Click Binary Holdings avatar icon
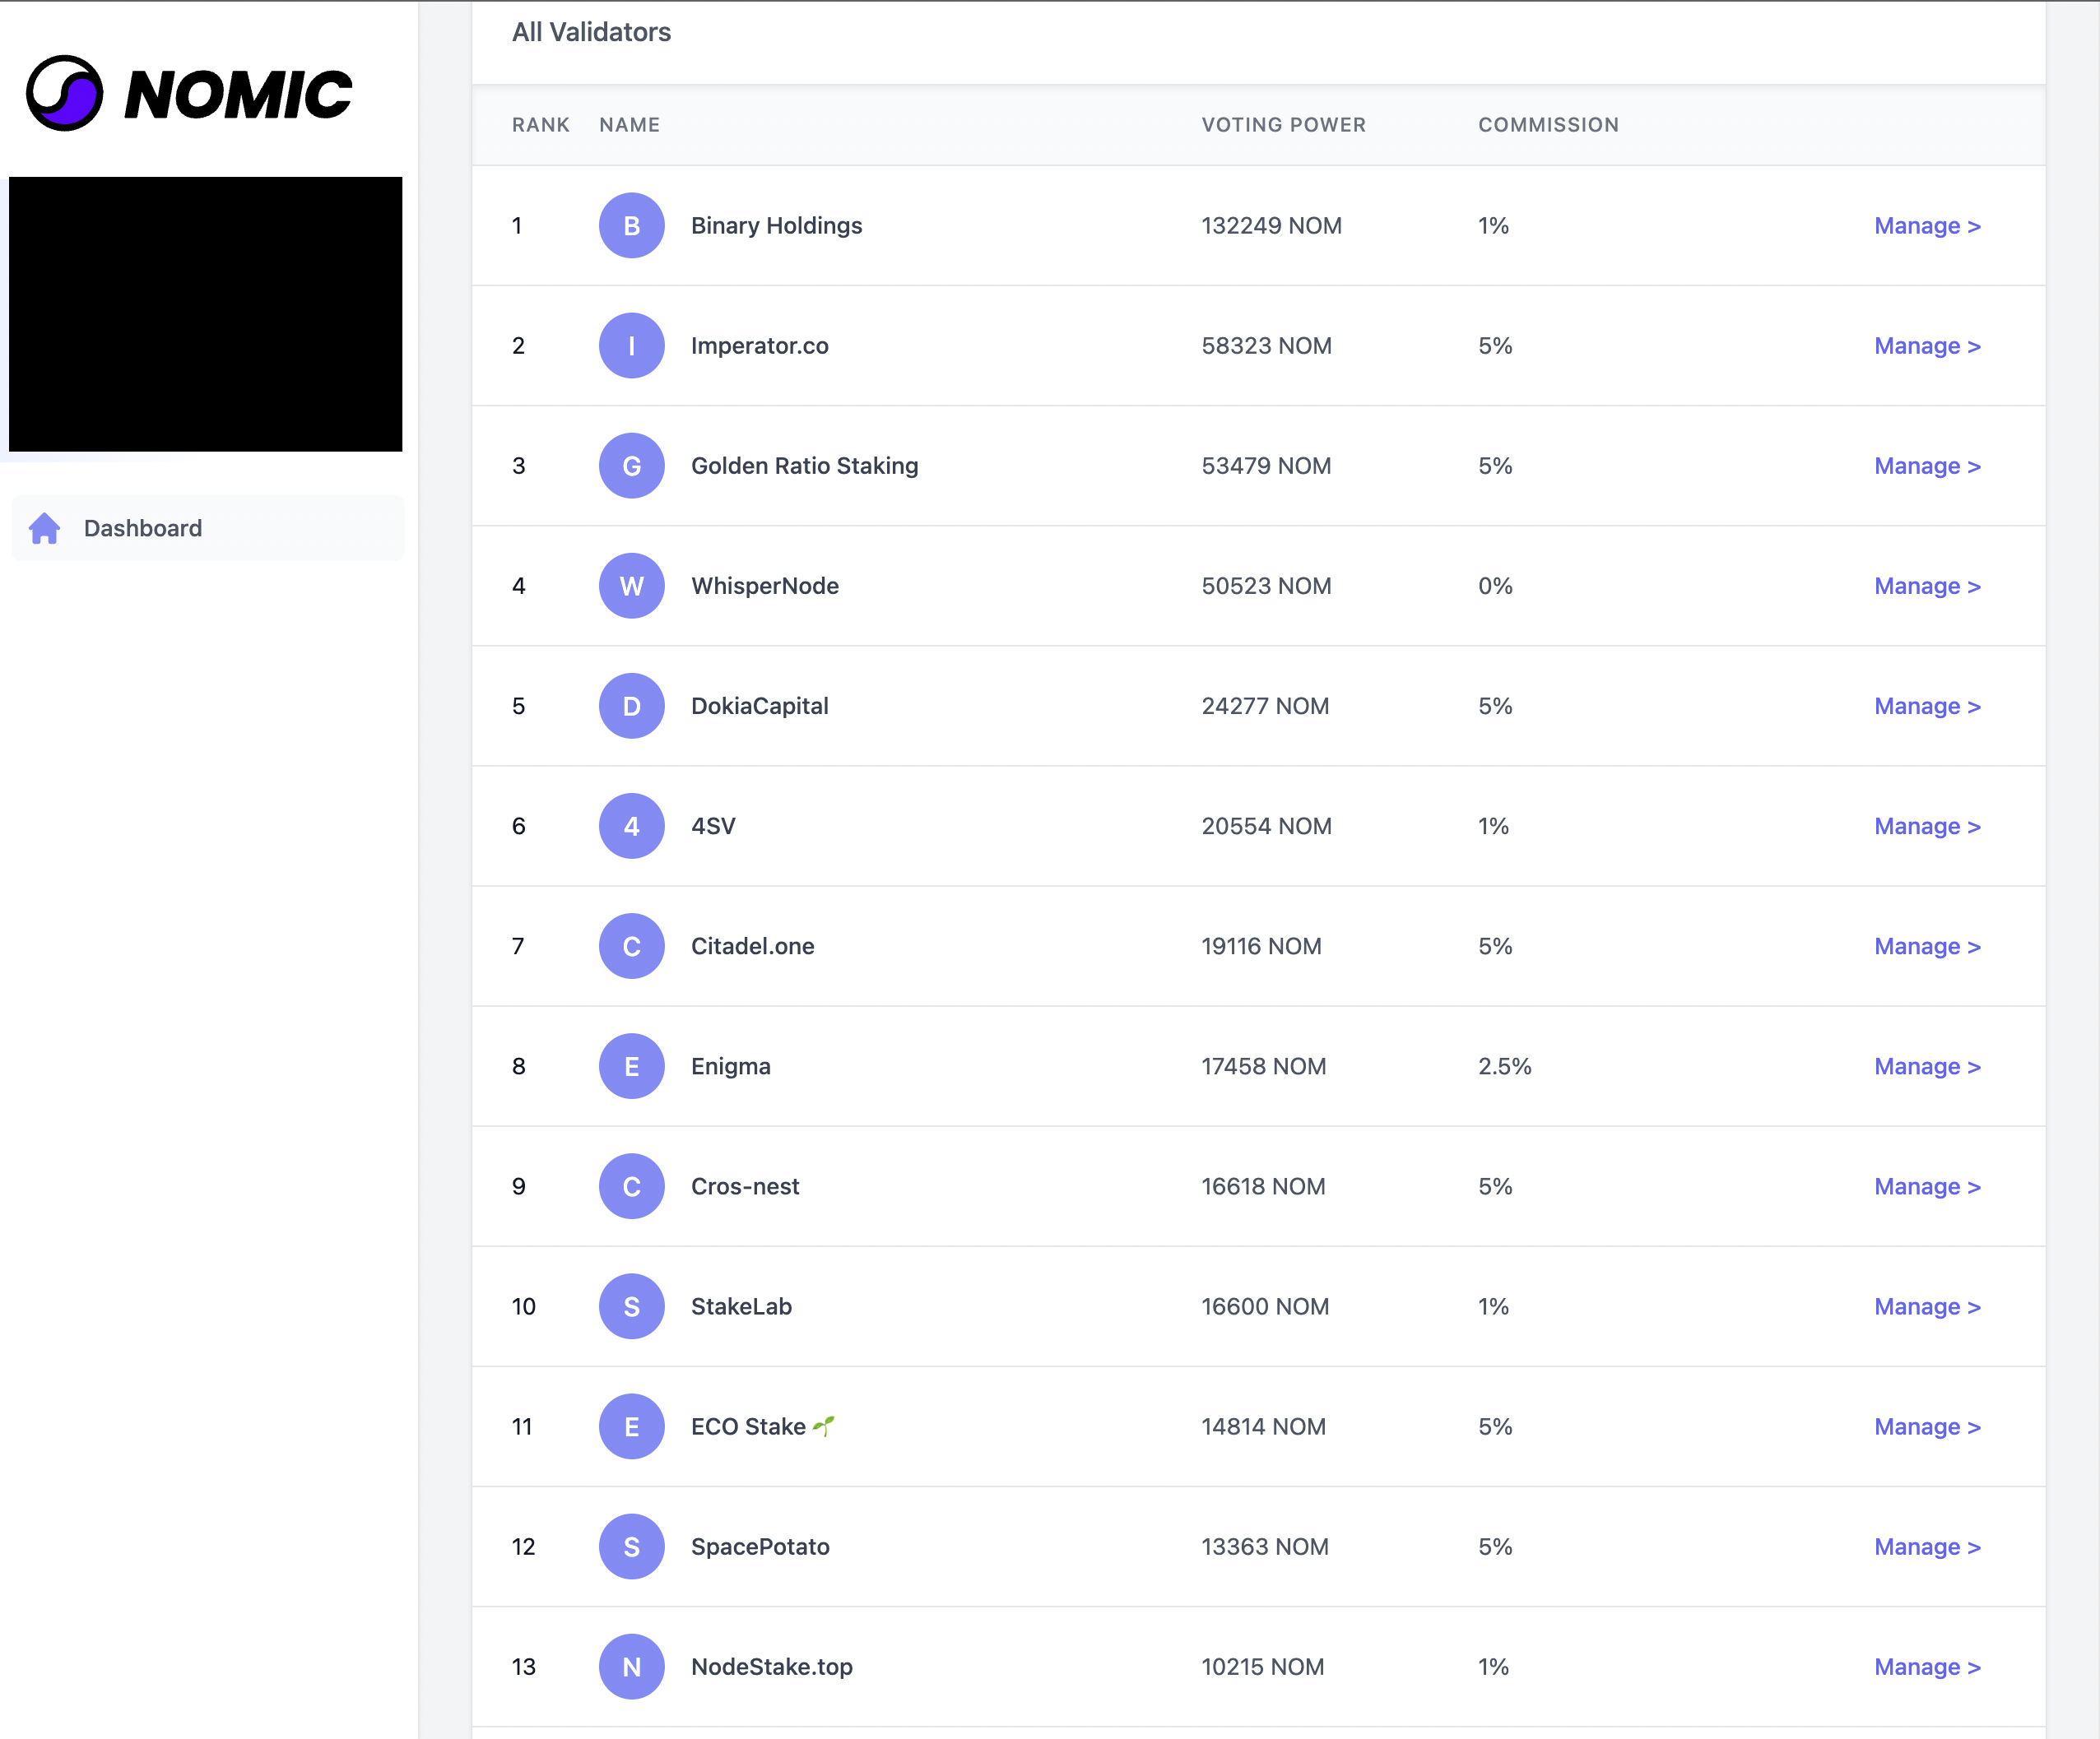Image resolution: width=2100 pixels, height=1739 pixels. (631, 226)
